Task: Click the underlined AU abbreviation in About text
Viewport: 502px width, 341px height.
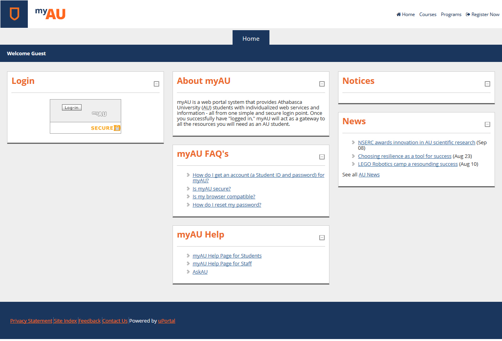Action: click(207, 108)
